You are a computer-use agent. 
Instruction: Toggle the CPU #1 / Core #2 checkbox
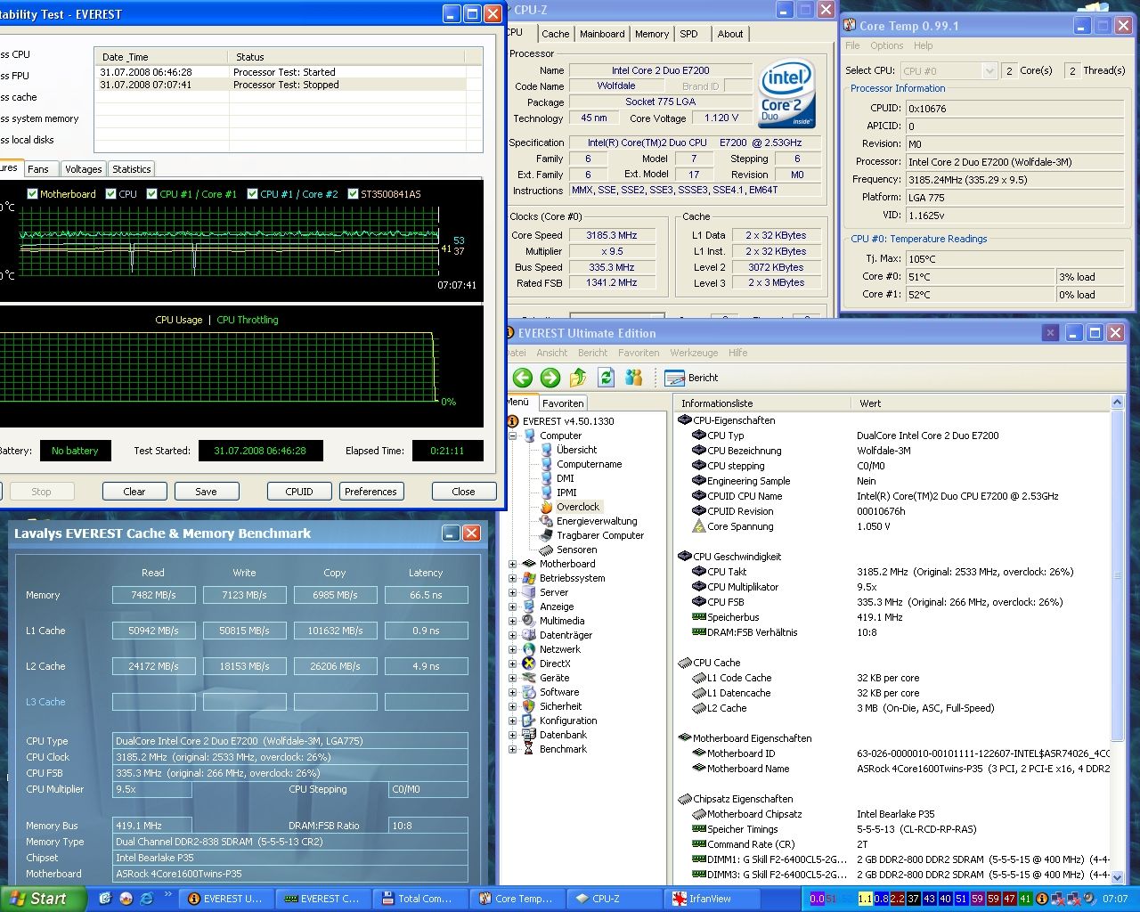(253, 194)
